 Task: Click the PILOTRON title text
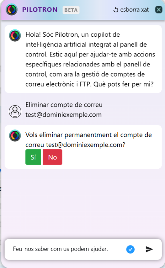click(40, 10)
